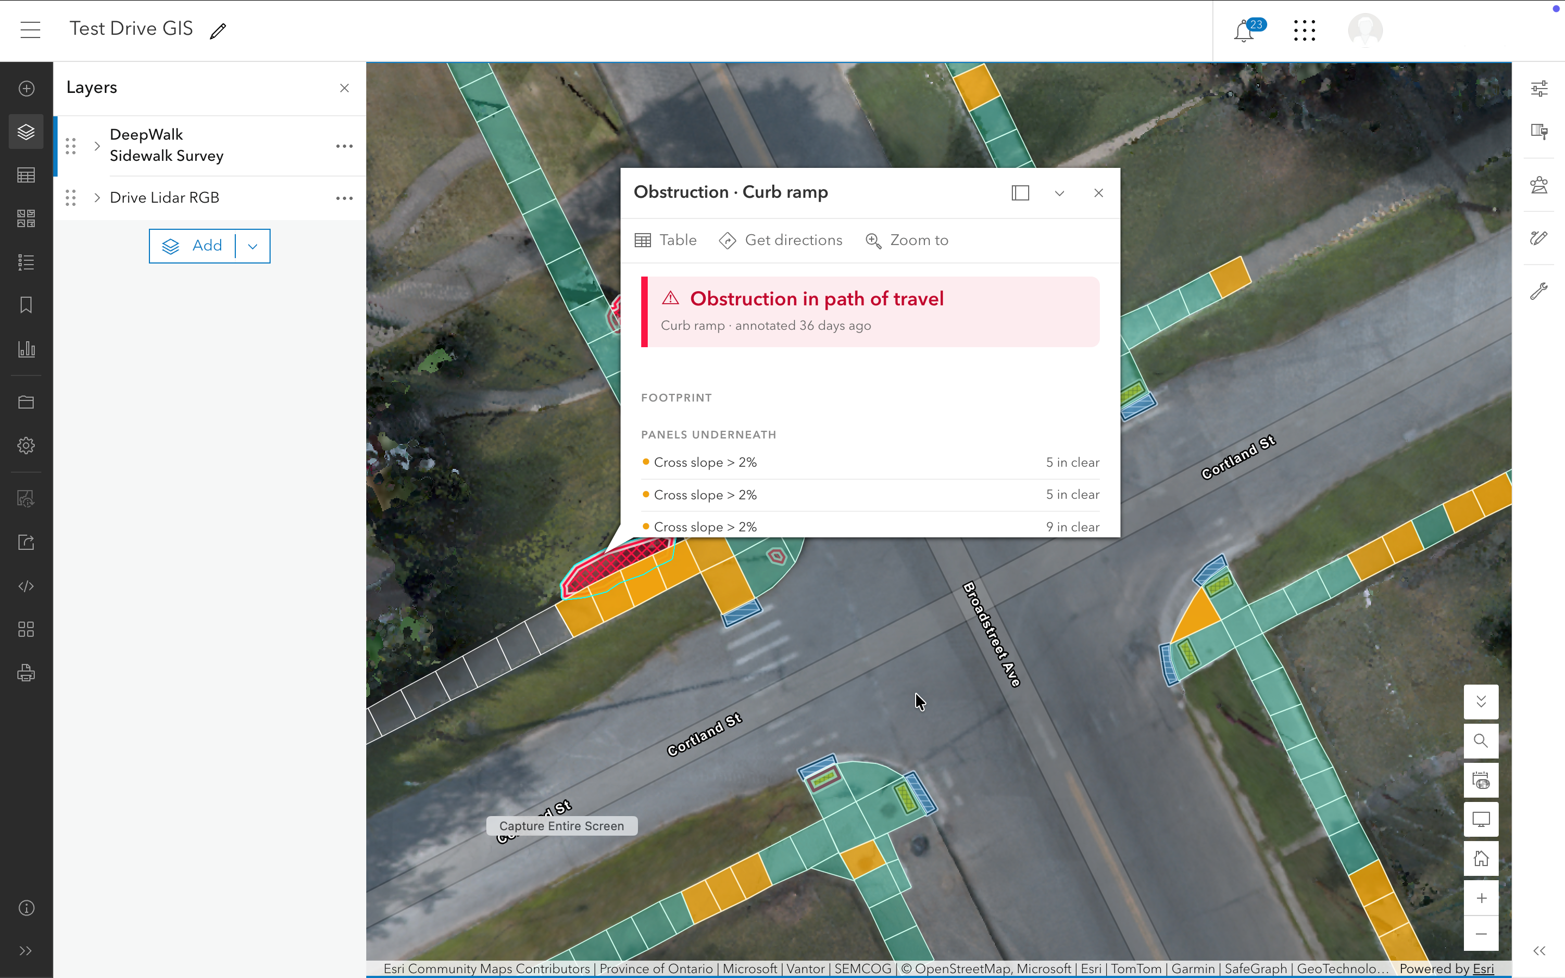This screenshot has height=978, width=1565.
Task: Open the Embed code icon in the sidebar
Action: click(x=27, y=586)
